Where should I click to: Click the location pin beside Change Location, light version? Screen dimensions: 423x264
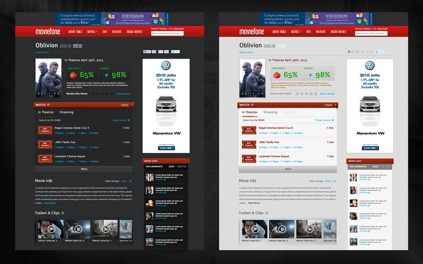tap(333, 120)
